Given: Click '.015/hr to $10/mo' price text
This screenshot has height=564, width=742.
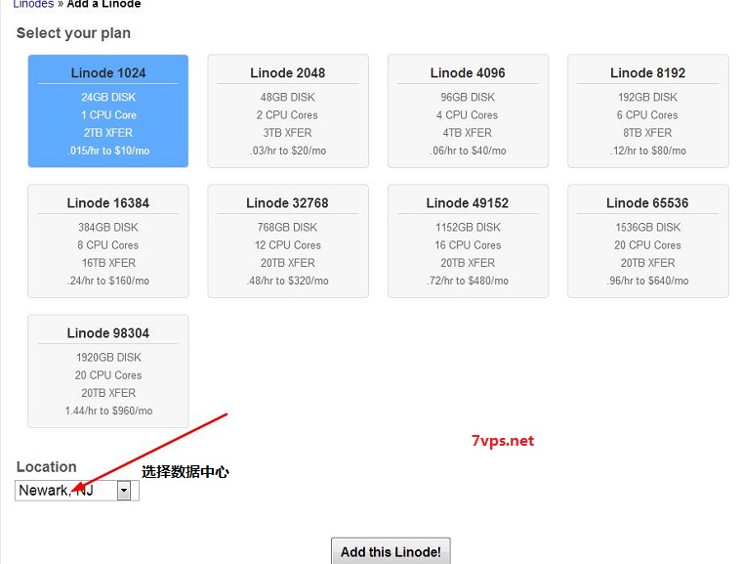Looking at the screenshot, I should point(108,151).
